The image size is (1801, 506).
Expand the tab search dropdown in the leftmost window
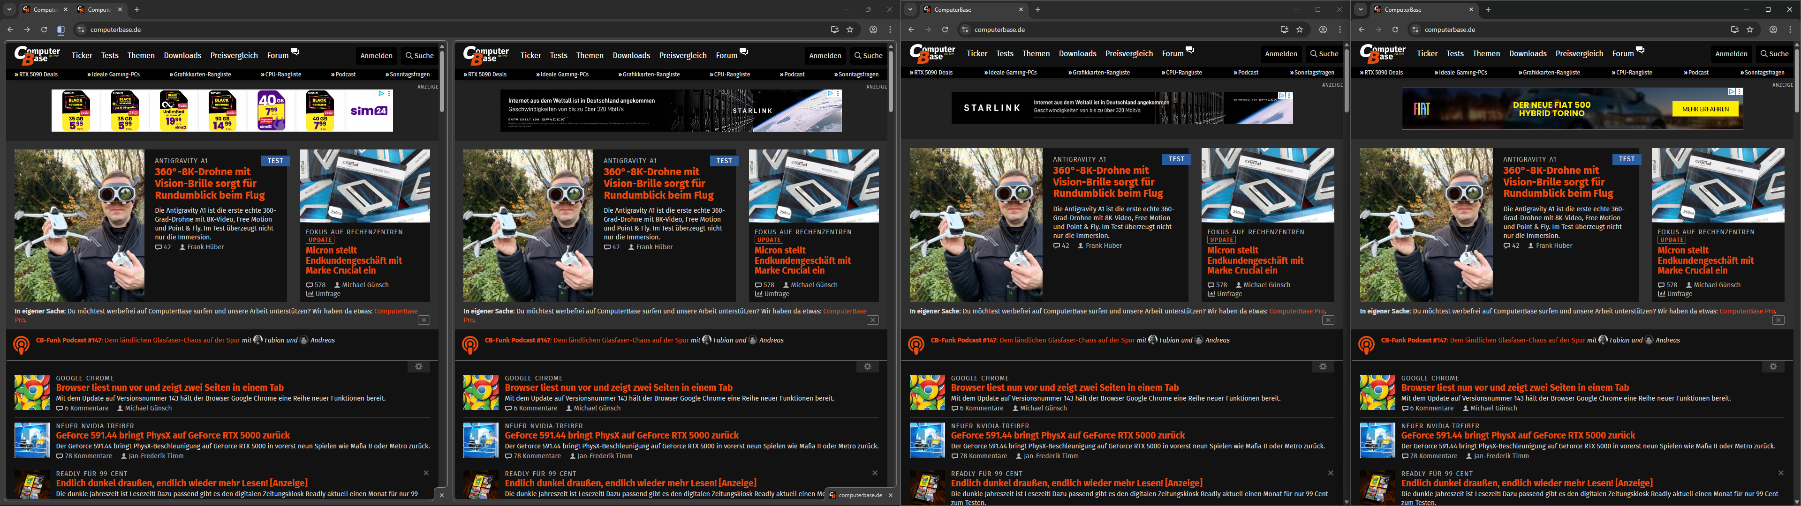(9, 10)
